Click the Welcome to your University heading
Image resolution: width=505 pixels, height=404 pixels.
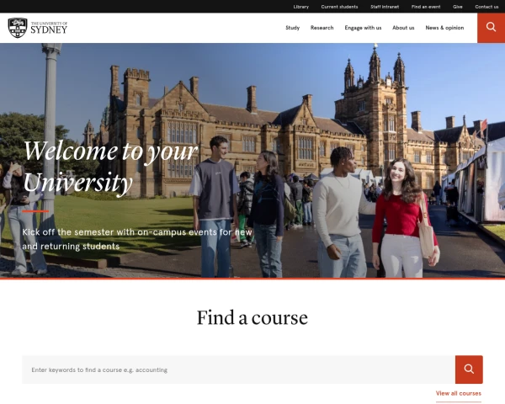click(x=110, y=166)
